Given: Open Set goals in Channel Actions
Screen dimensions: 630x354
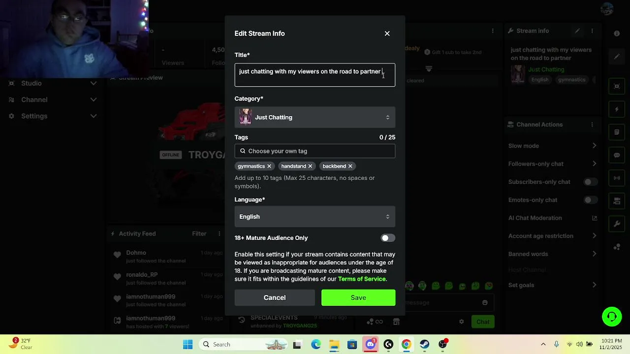Looking at the screenshot, I should 552,285.
